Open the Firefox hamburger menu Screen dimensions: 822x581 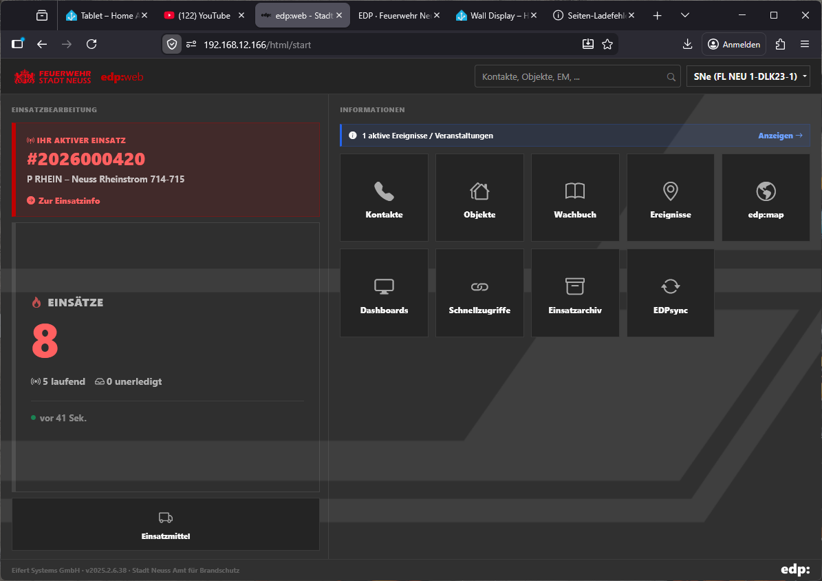point(805,44)
